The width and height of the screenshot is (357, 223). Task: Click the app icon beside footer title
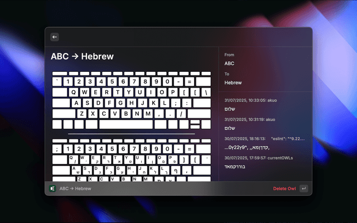pyautogui.click(x=52, y=188)
